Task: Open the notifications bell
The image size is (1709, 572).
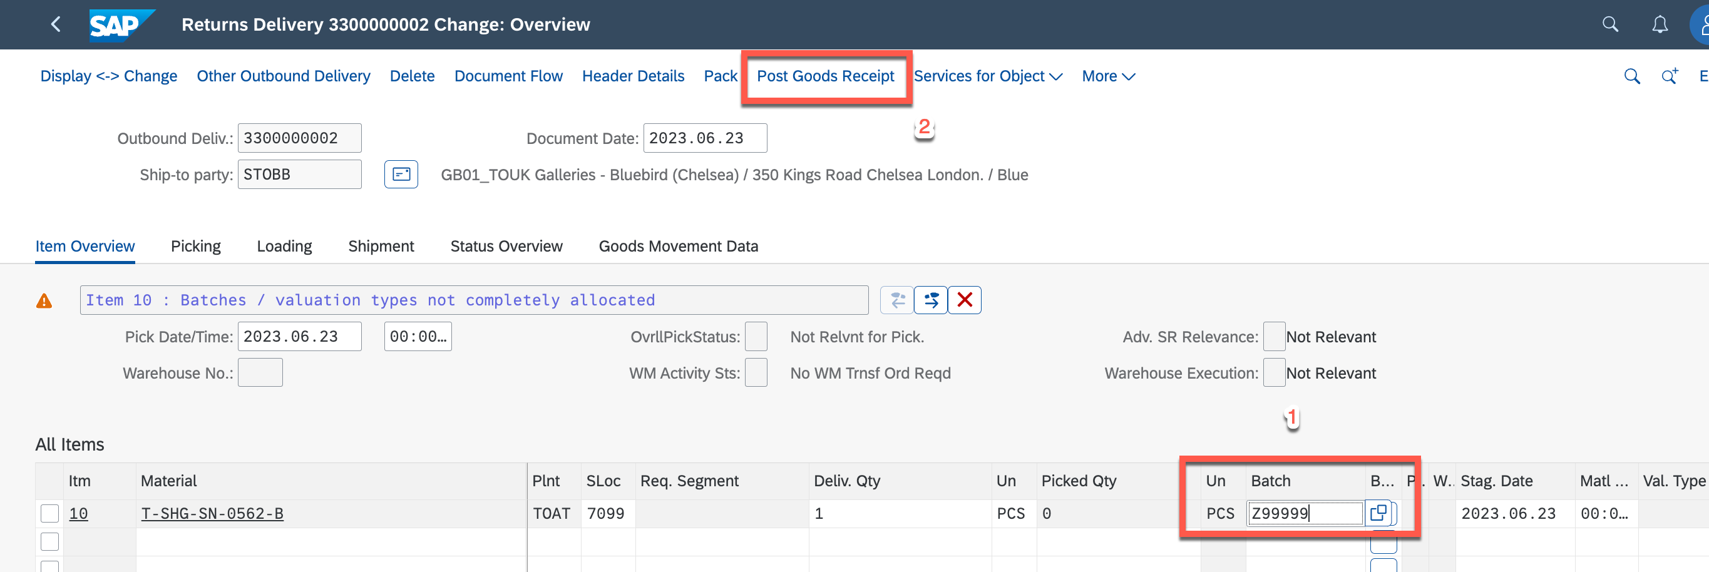Action: [x=1660, y=24]
